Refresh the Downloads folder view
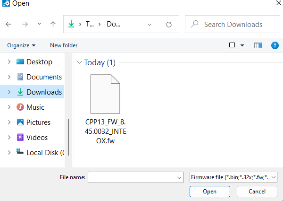The height and width of the screenshot is (201, 283). click(x=169, y=24)
